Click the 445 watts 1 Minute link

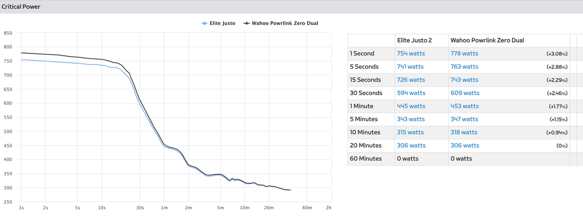pyautogui.click(x=411, y=106)
